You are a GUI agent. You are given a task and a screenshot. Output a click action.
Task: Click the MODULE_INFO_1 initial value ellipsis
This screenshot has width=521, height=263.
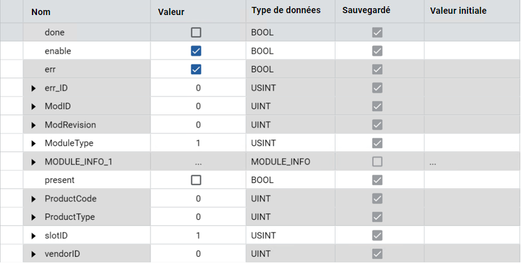[433, 163]
